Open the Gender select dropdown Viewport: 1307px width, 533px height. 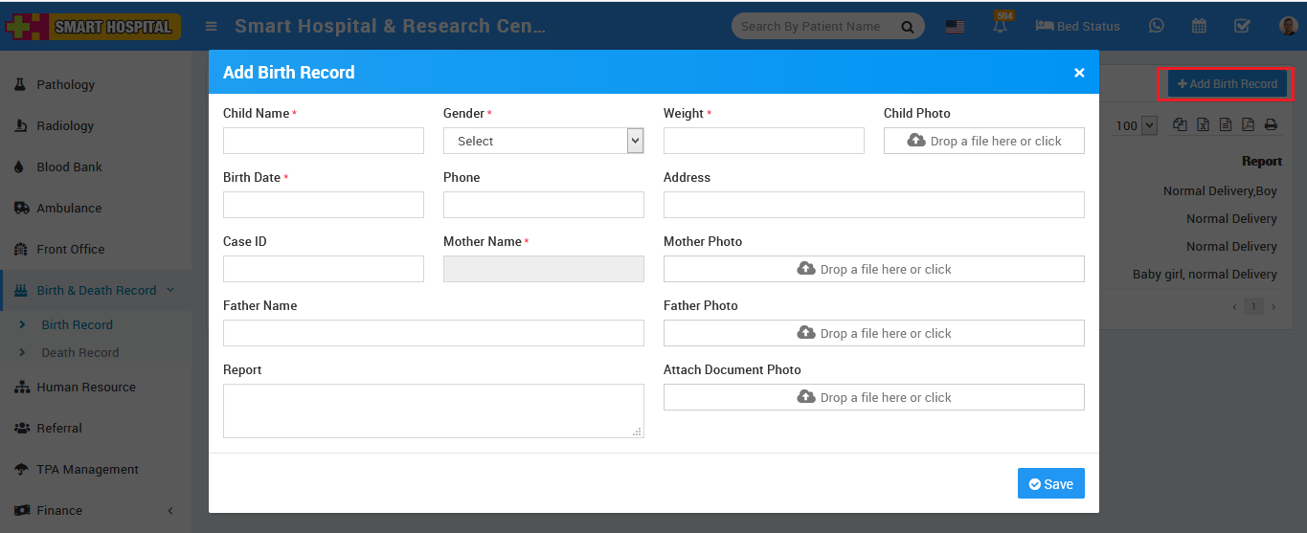pos(543,141)
